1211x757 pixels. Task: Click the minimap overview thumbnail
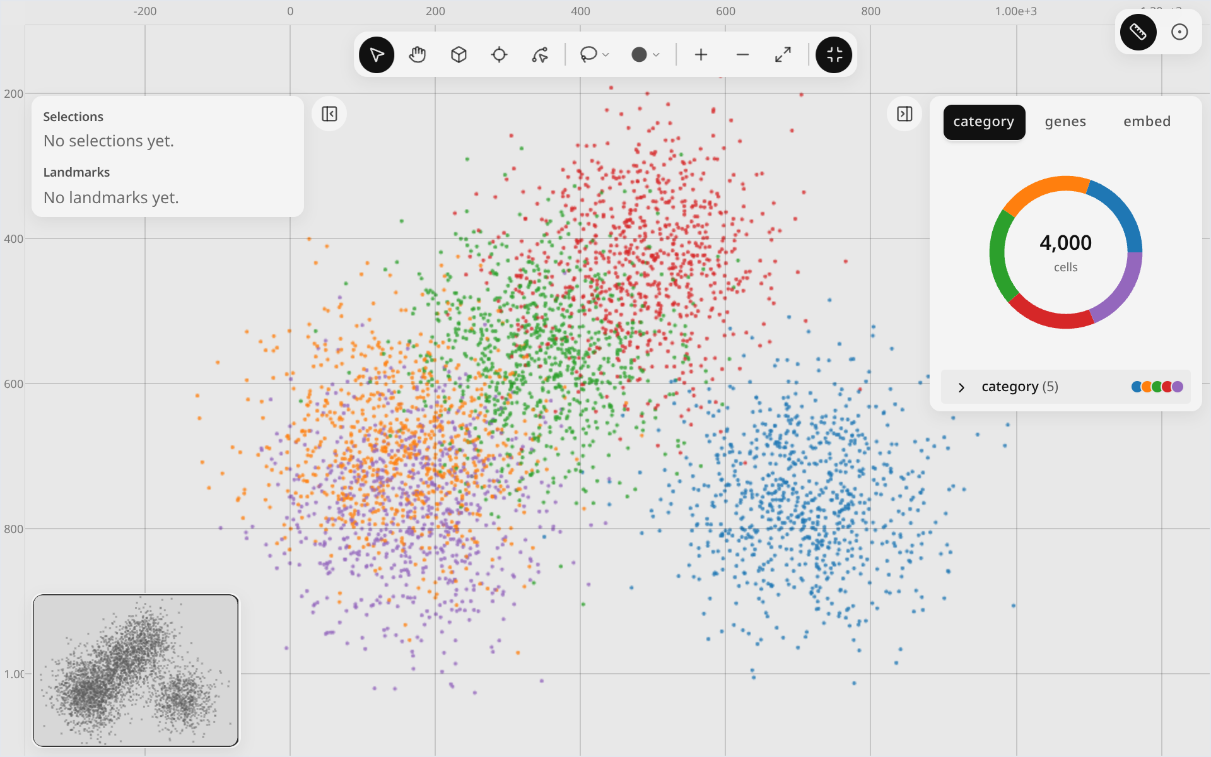tap(136, 671)
